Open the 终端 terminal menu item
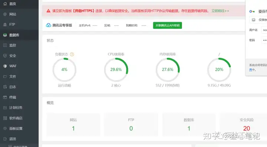 [x=19, y=97]
